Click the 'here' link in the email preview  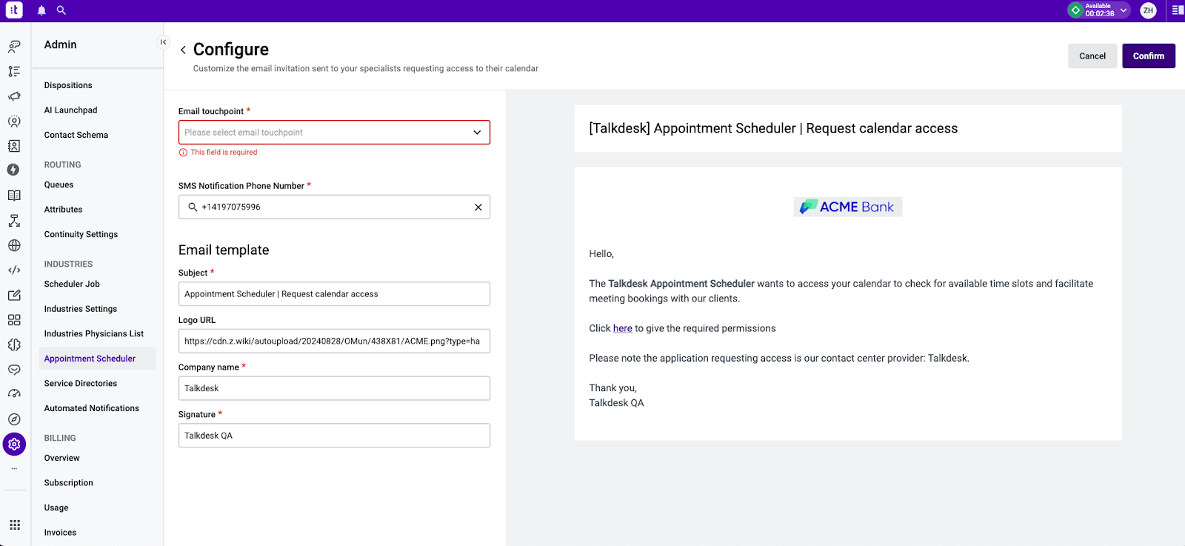622,327
